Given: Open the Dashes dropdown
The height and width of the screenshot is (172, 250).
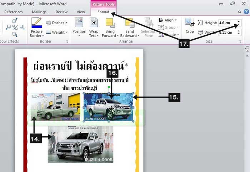Looking at the screenshot, I should [x=56, y=23].
